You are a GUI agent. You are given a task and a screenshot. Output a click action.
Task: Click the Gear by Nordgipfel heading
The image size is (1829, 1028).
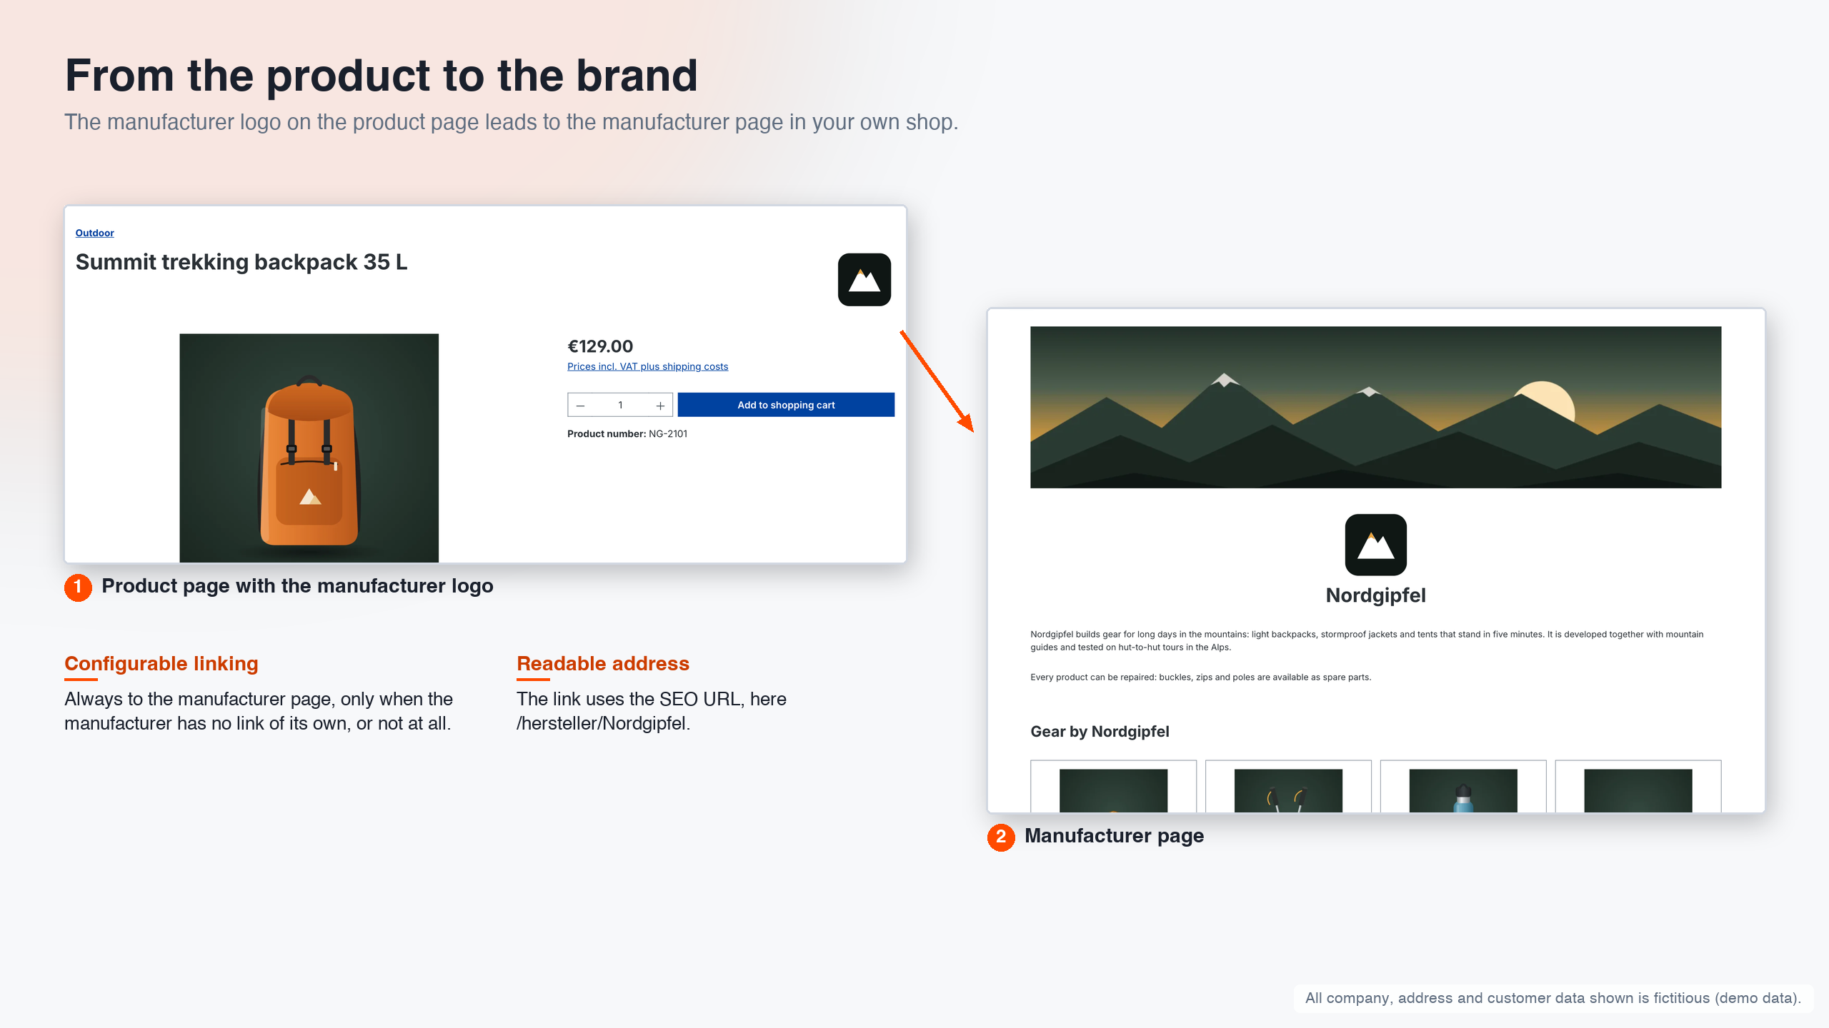pyautogui.click(x=1100, y=731)
